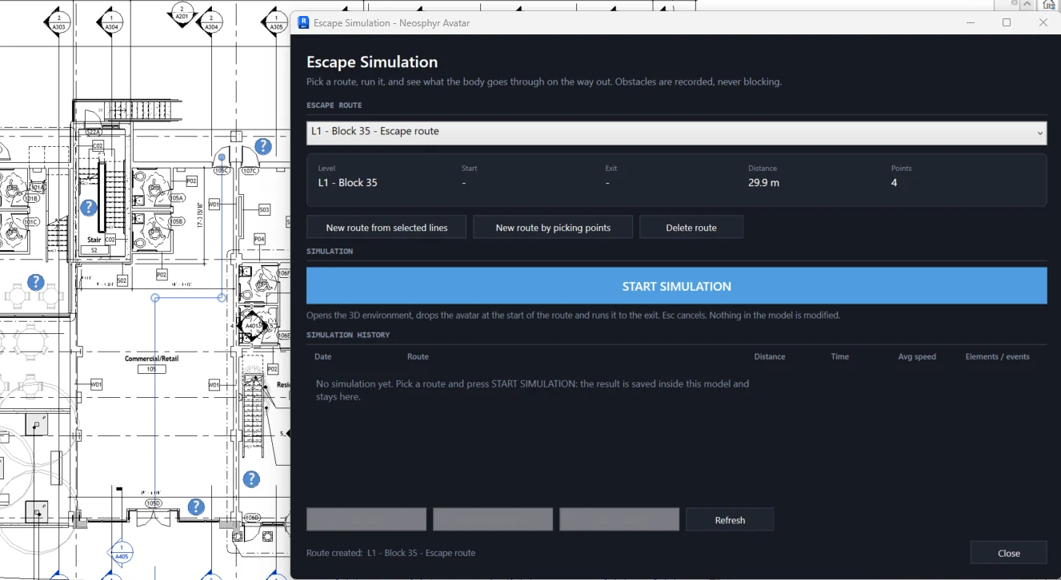This screenshot has width=1061, height=580.
Task: Click the Commercial/Retail room label
Action: coord(151,359)
